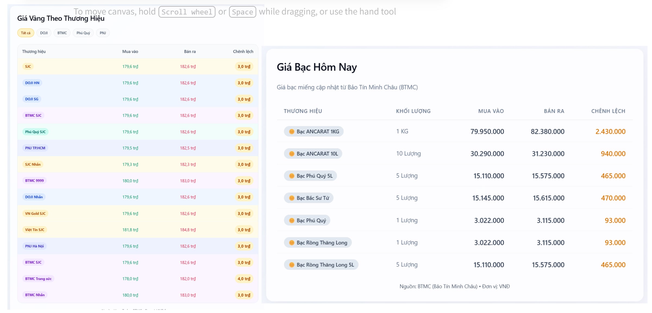Select the PNJ filter chip
Viewport: 652px width, 313px height.
click(x=103, y=33)
